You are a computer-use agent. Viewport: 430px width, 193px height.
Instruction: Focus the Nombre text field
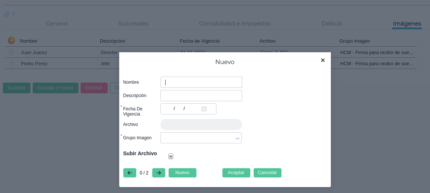(201, 82)
